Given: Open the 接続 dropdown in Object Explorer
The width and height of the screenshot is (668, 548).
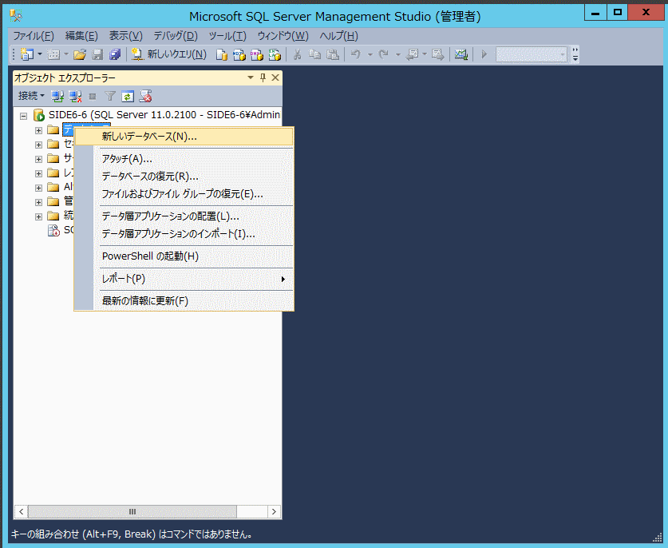Looking at the screenshot, I should 31,96.
